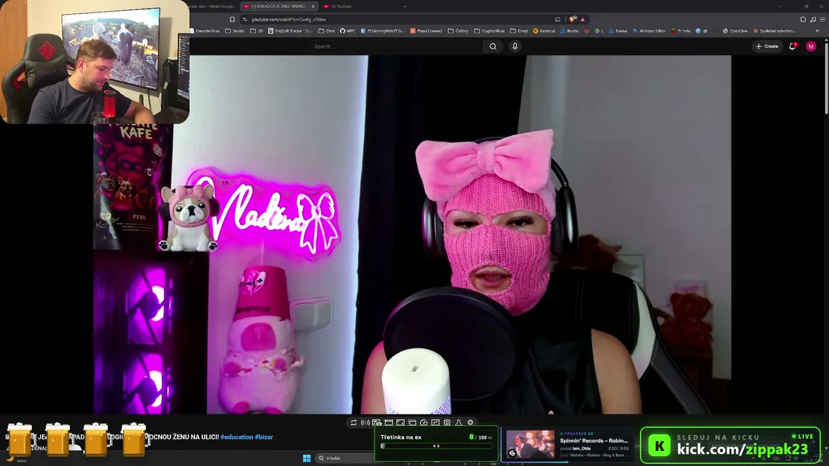
Task: Open the qB bookmark
Action: click(702, 31)
